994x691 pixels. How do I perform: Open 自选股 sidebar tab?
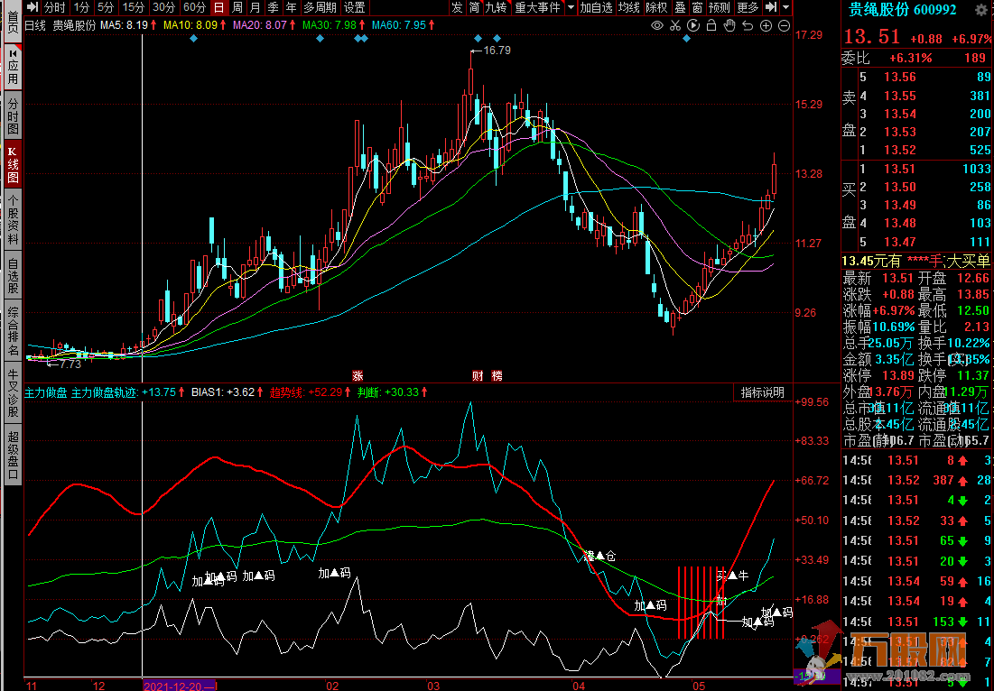pyautogui.click(x=13, y=275)
